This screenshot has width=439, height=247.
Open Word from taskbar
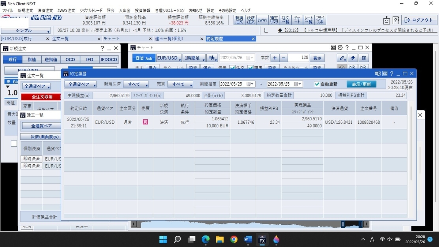tap(248, 240)
